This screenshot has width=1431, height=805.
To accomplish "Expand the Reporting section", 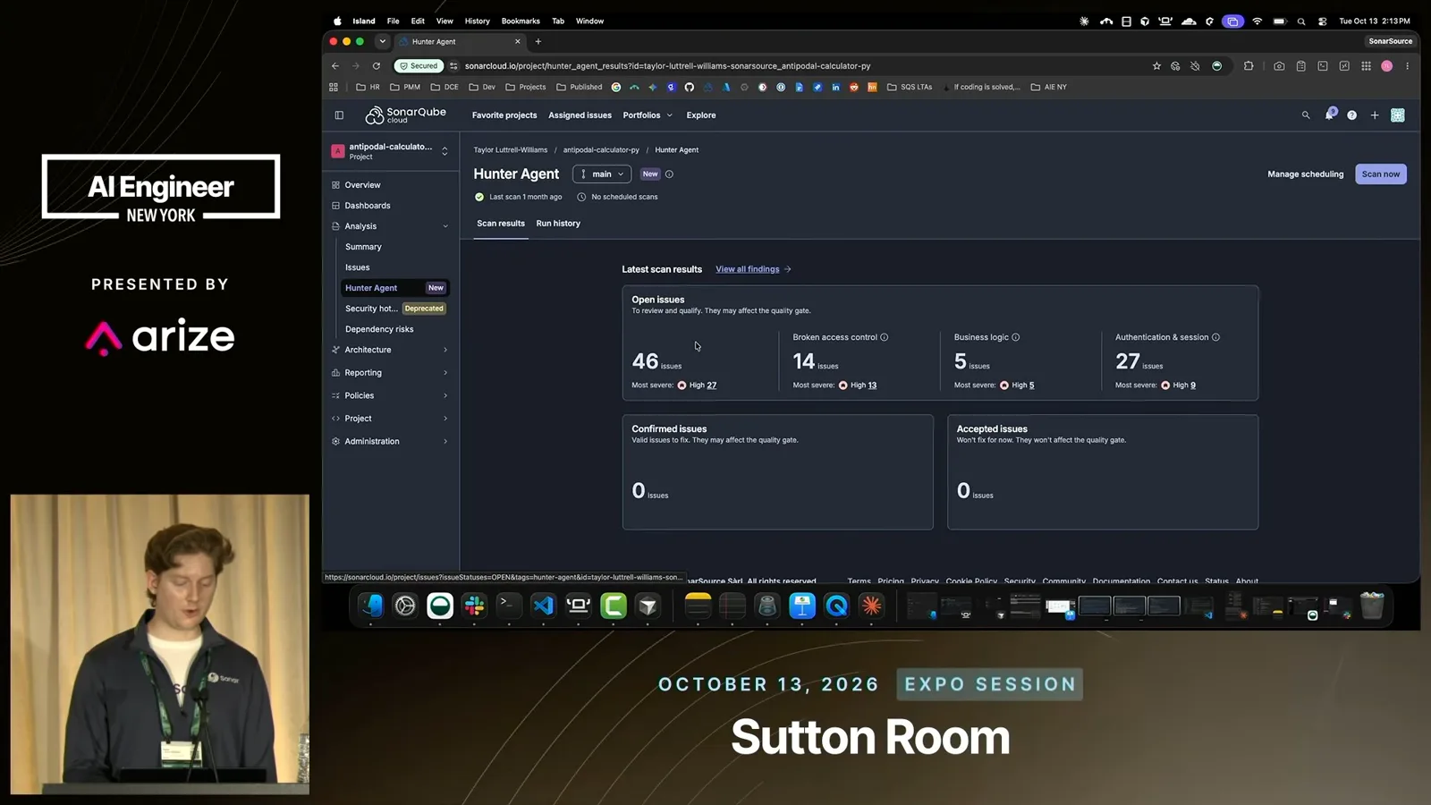I will [390, 373].
